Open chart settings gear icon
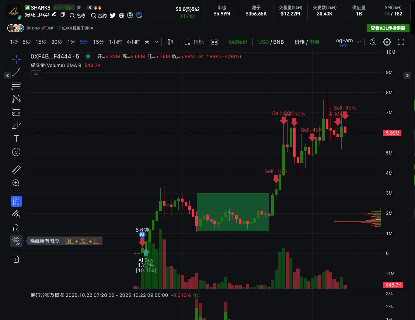This screenshot has height=320, width=415. 387,42
